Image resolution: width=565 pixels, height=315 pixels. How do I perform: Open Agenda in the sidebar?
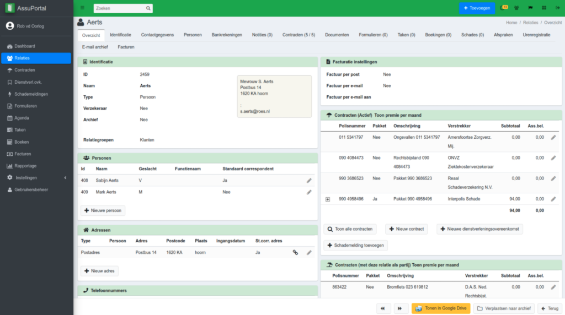[x=36, y=118]
